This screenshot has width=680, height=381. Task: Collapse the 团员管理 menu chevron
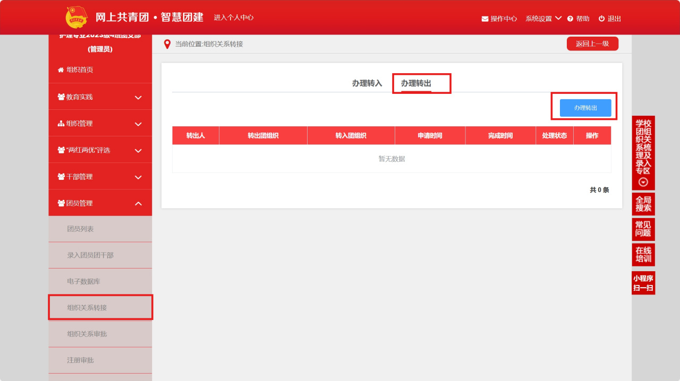point(138,203)
